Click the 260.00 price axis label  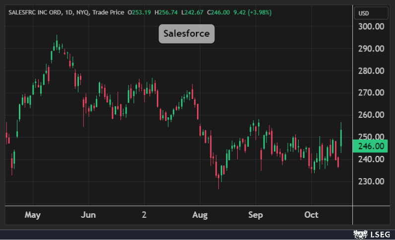tap(371, 115)
